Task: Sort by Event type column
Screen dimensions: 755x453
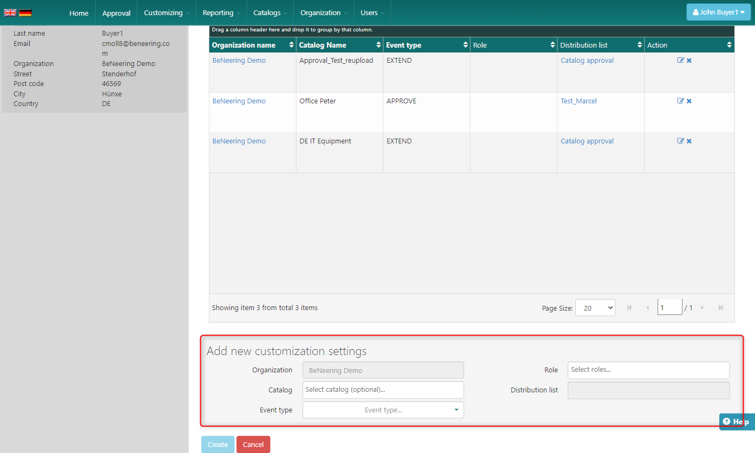Action: point(403,45)
